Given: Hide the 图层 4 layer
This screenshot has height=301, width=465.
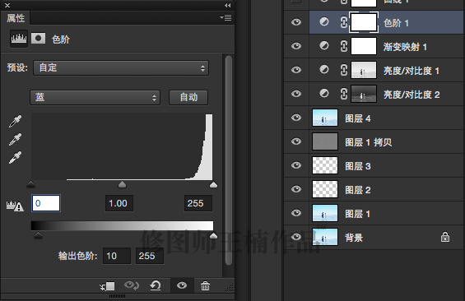Looking at the screenshot, I should [296, 118].
